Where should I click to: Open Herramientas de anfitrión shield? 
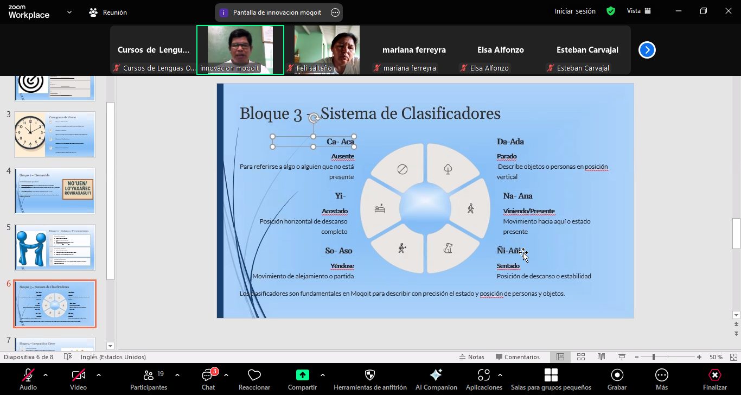tap(370, 375)
